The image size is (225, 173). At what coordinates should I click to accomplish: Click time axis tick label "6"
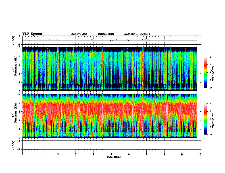(x=129, y=154)
